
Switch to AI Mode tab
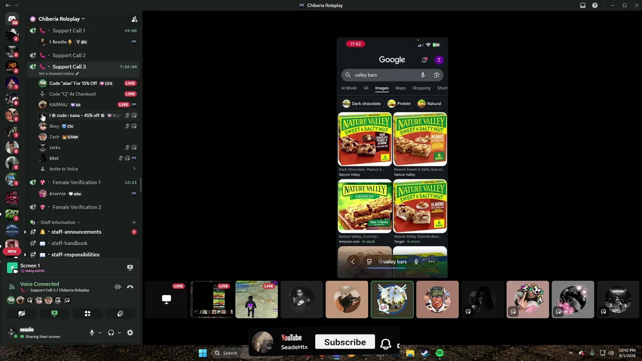pyautogui.click(x=349, y=88)
